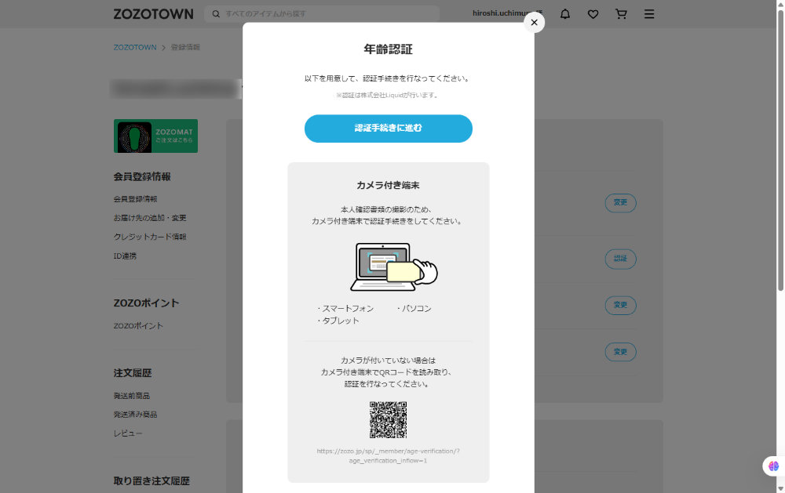This screenshot has width=785, height=493.
Task: Click the search magnifier icon
Action: coord(216,14)
